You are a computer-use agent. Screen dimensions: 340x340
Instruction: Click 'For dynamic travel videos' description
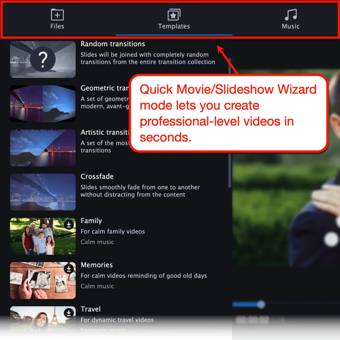point(117,320)
